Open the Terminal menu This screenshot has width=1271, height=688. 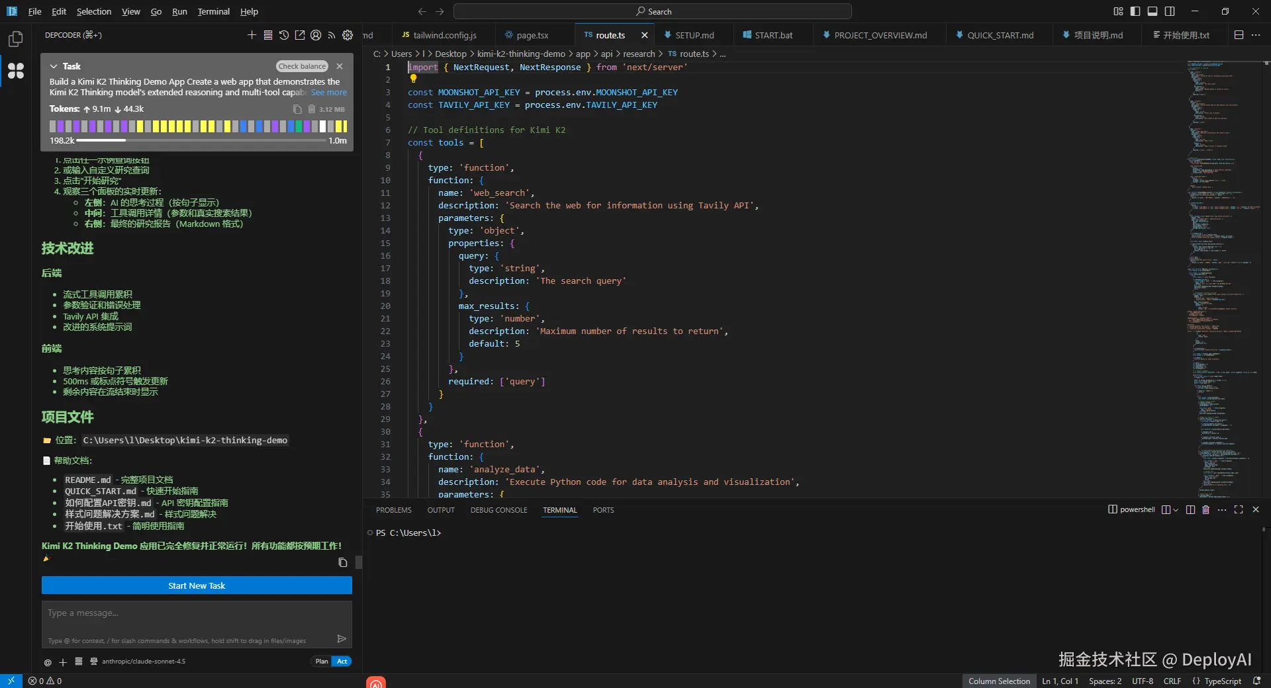point(213,11)
